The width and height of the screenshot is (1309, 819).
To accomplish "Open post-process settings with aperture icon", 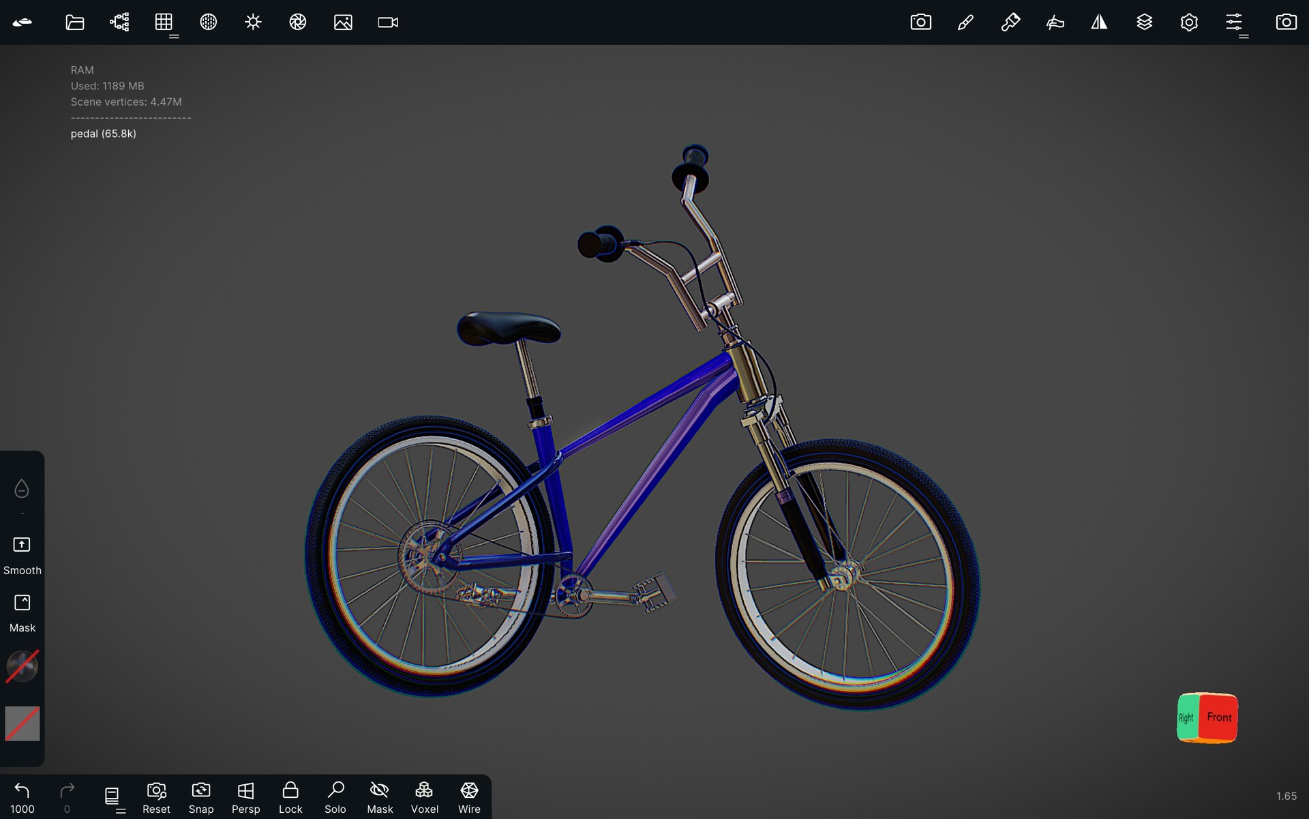I will (x=297, y=22).
